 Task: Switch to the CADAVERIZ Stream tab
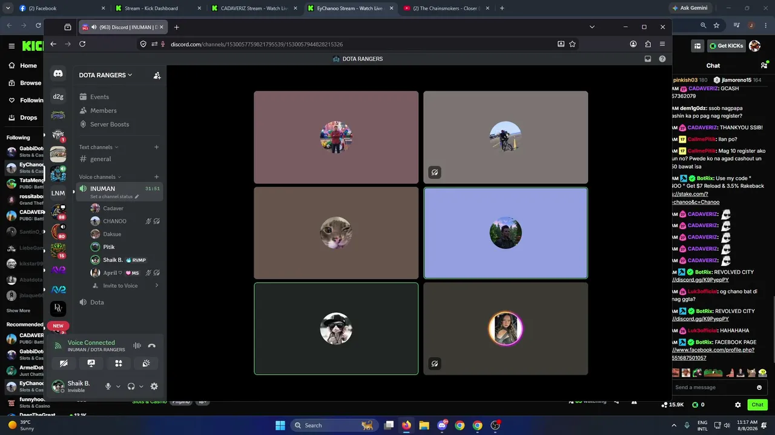pyautogui.click(x=253, y=8)
